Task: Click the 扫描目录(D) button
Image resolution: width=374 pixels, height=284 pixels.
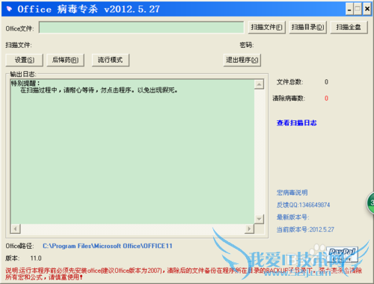Action: pyautogui.click(x=307, y=27)
